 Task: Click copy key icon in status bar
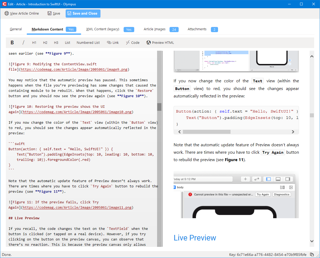[x=312, y=255]
